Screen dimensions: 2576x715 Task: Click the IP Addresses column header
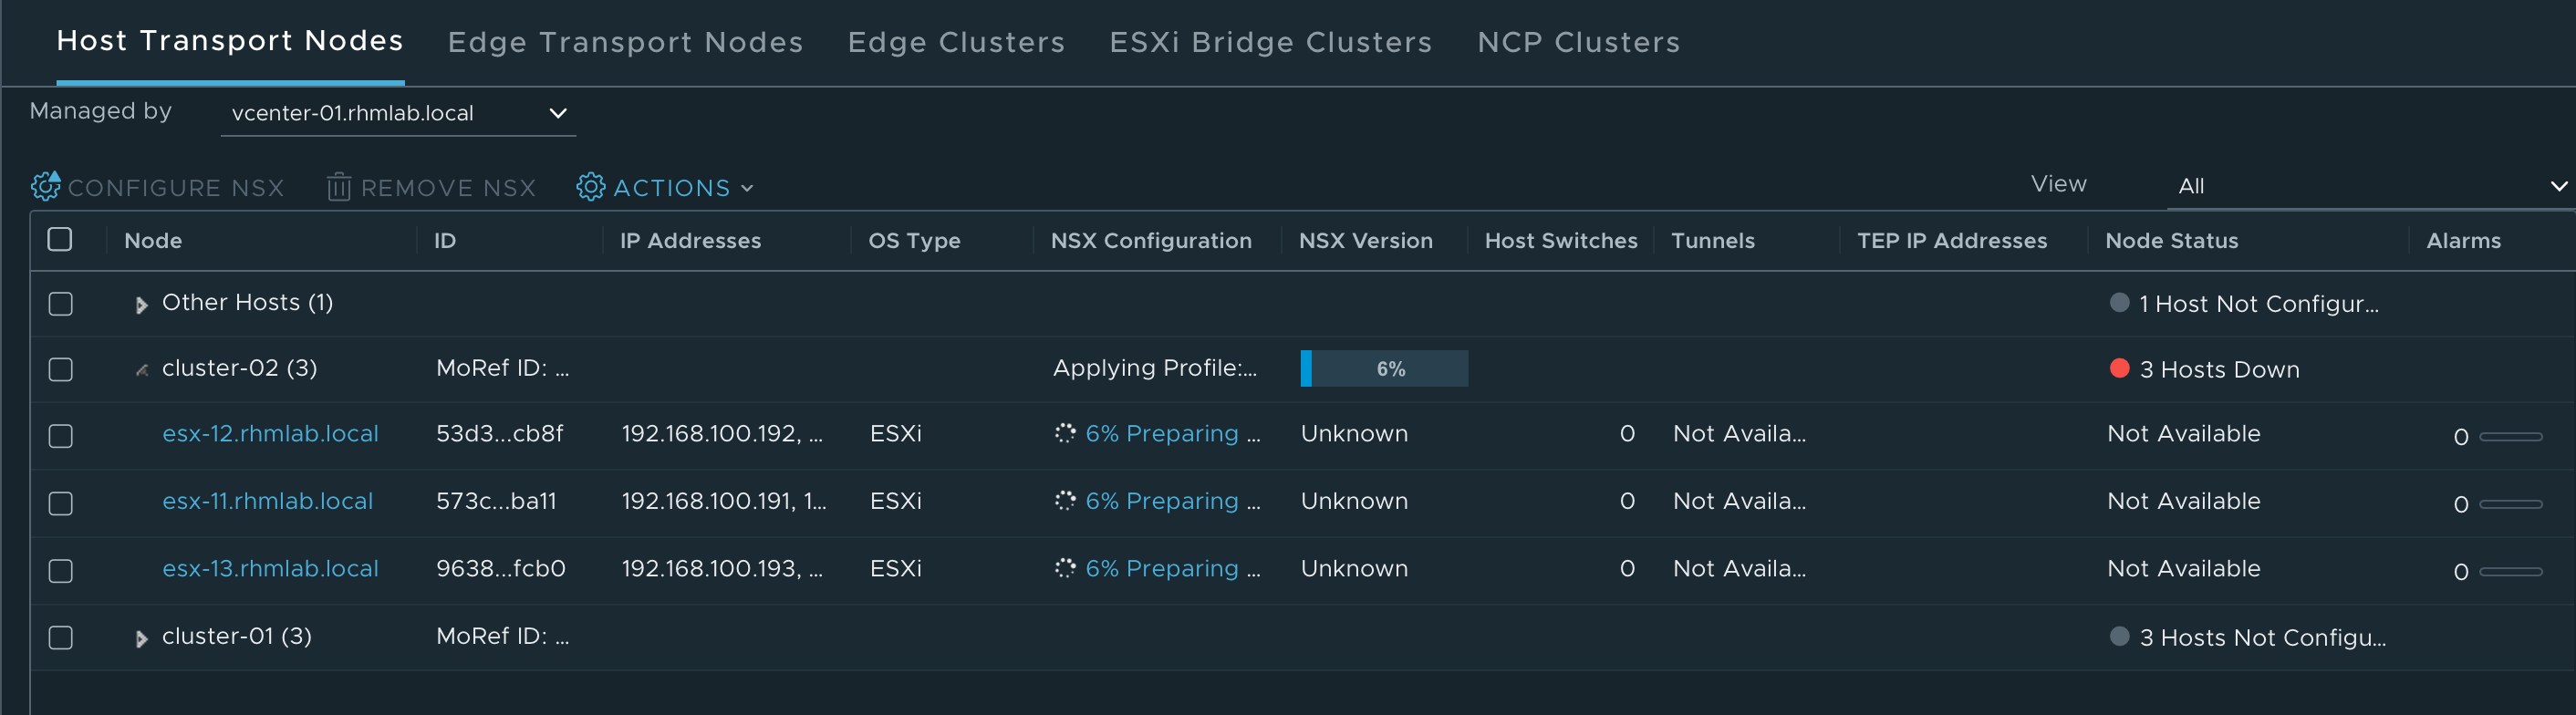pyautogui.click(x=690, y=240)
